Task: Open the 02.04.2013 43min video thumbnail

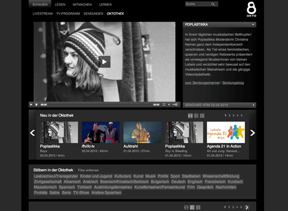Action: click(x=101, y=132)
